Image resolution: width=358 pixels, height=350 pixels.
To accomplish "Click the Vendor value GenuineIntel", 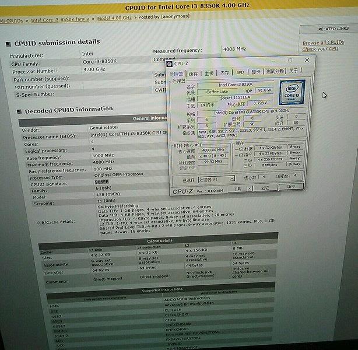I will point(103,127).
